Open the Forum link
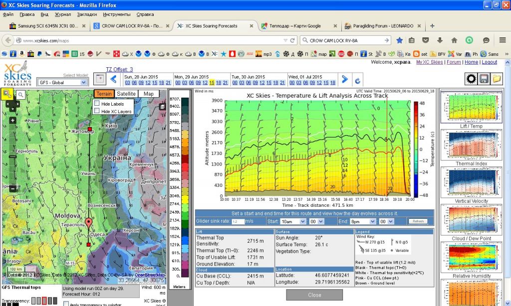This screenshot has height=306, width=511. click(454, 62)
